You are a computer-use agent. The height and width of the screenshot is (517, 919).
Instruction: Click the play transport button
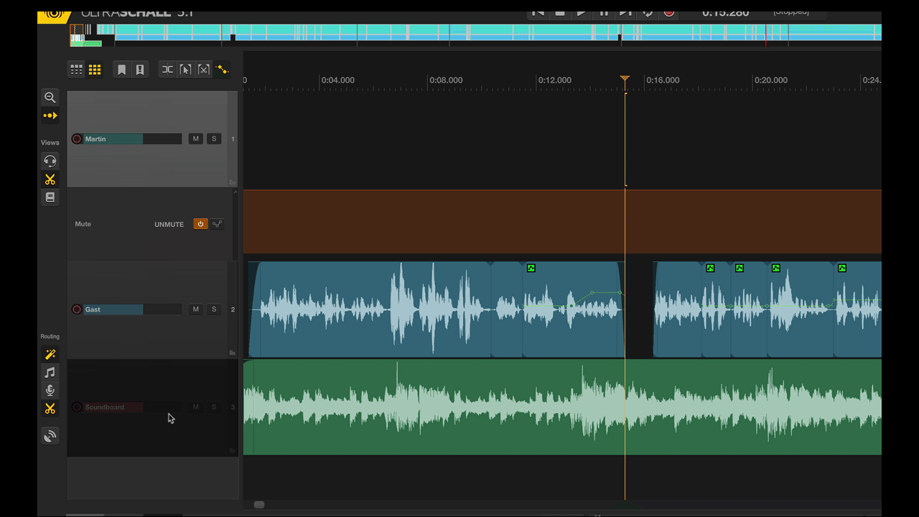582,12
